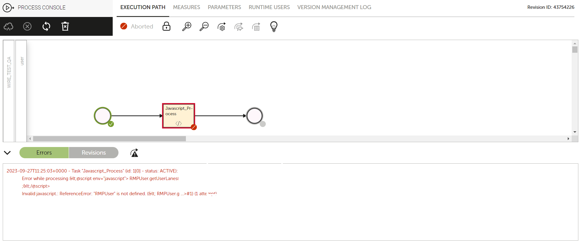The image size is (582, 244).
Task: Click the cancel circle-X icon
Action: click(x=27, y=26)
